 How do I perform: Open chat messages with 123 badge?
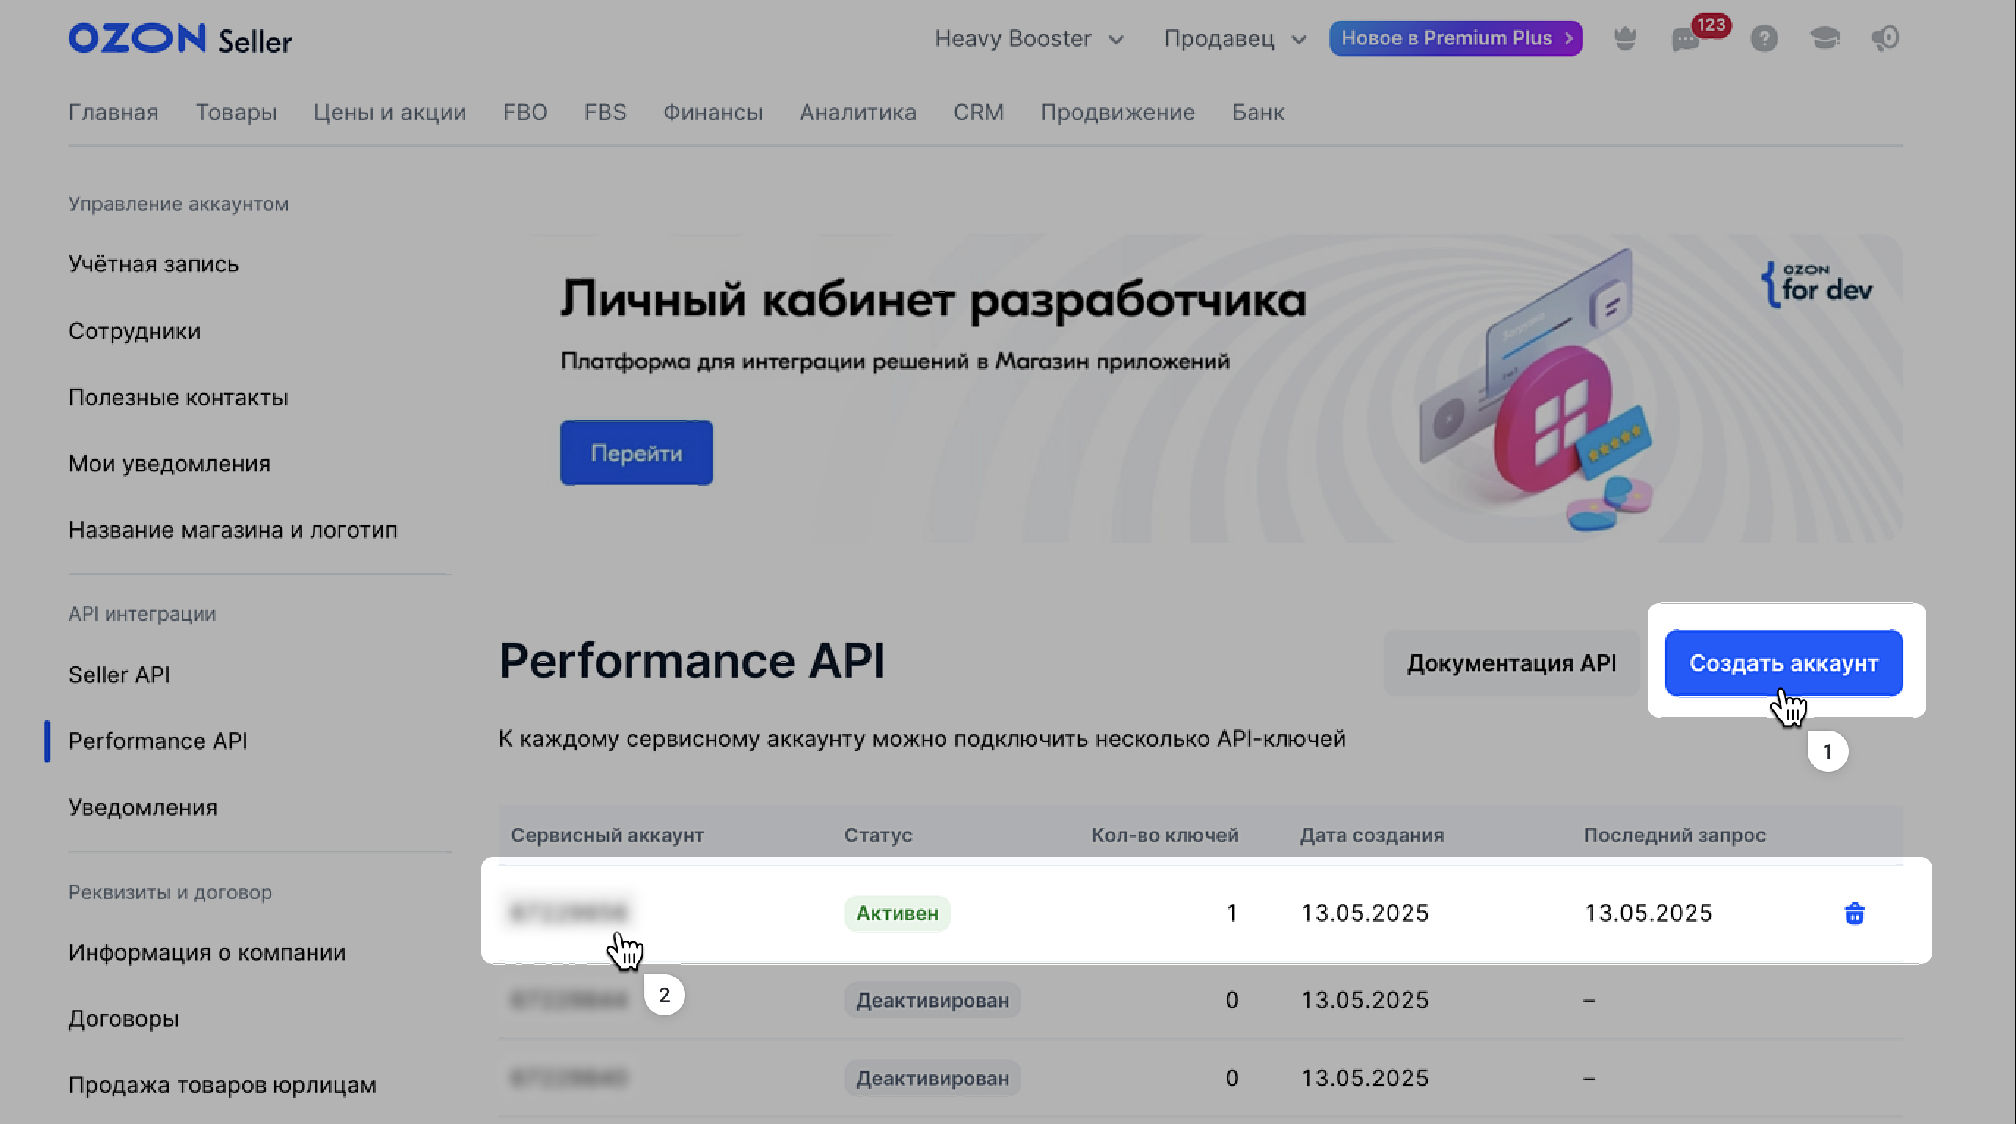[1687, 39]
